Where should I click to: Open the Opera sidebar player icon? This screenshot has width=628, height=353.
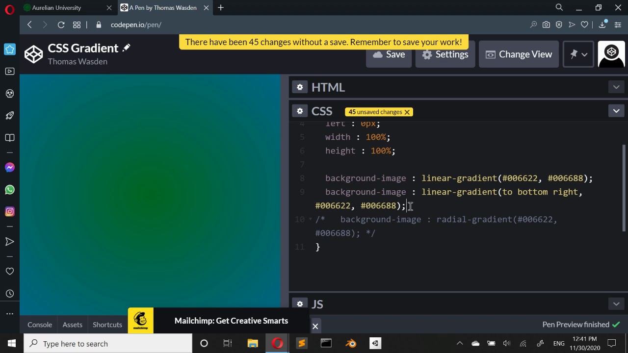pyautogui.click(x=10, y=72)
